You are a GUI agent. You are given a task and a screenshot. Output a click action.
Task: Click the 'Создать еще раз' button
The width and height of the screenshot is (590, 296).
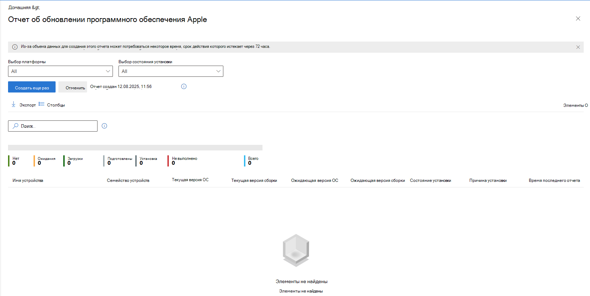[x=32, y=87]
